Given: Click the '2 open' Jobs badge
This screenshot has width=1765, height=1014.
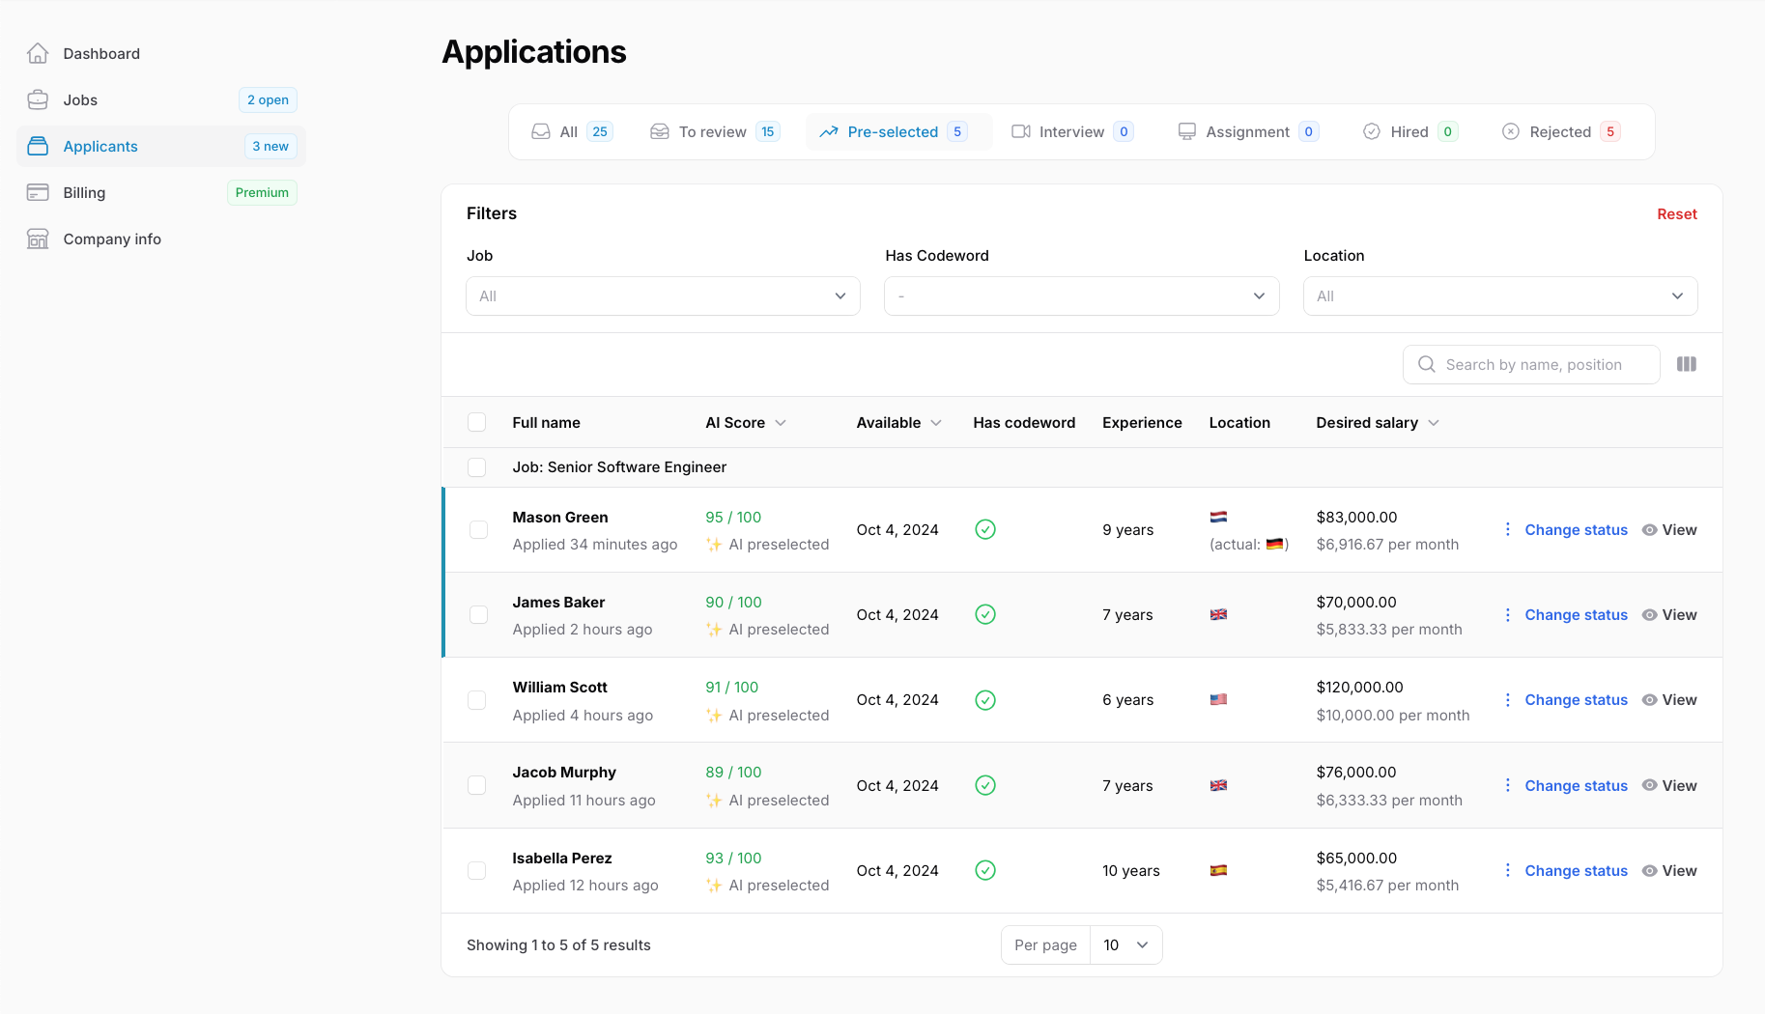Looking at the screenshot, I should coord(268,99).
